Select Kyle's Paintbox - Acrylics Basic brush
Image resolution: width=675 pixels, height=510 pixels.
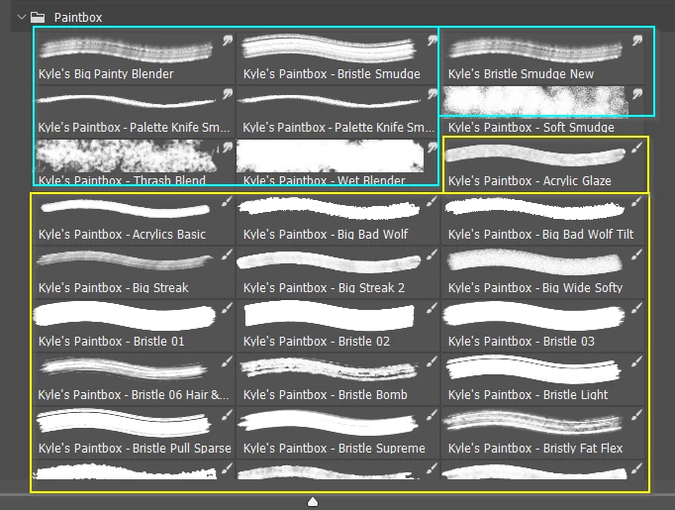click(x=134, y=219)
